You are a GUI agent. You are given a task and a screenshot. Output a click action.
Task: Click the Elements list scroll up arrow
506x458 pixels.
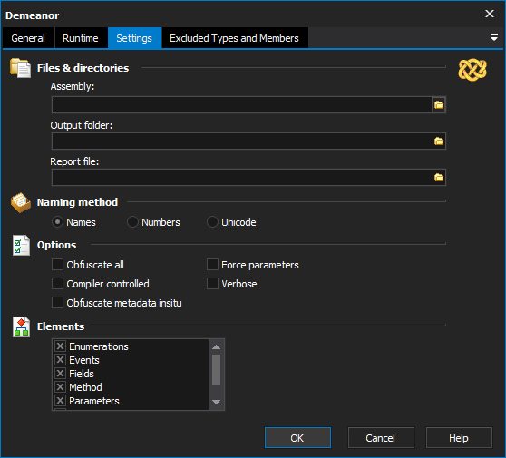[x=216, y=347]
